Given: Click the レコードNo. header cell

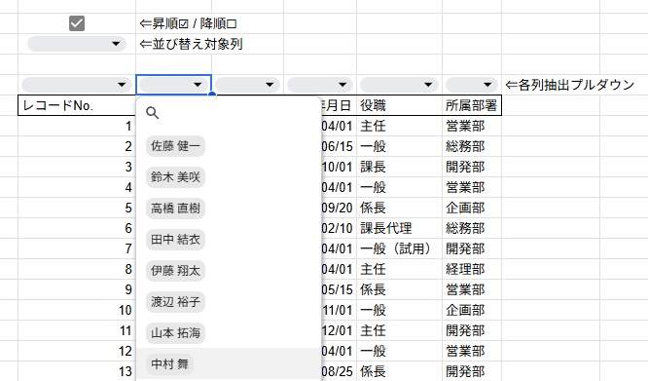Looking at the screenshot, I should (x=77, y=105).
